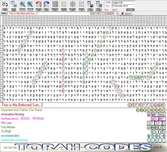167x152 pixels.
Task: Select legend entry 'Me Lear'
Action: [6, 123]
